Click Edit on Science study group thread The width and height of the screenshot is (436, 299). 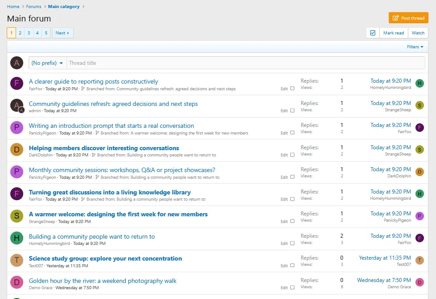pos(284,265)
